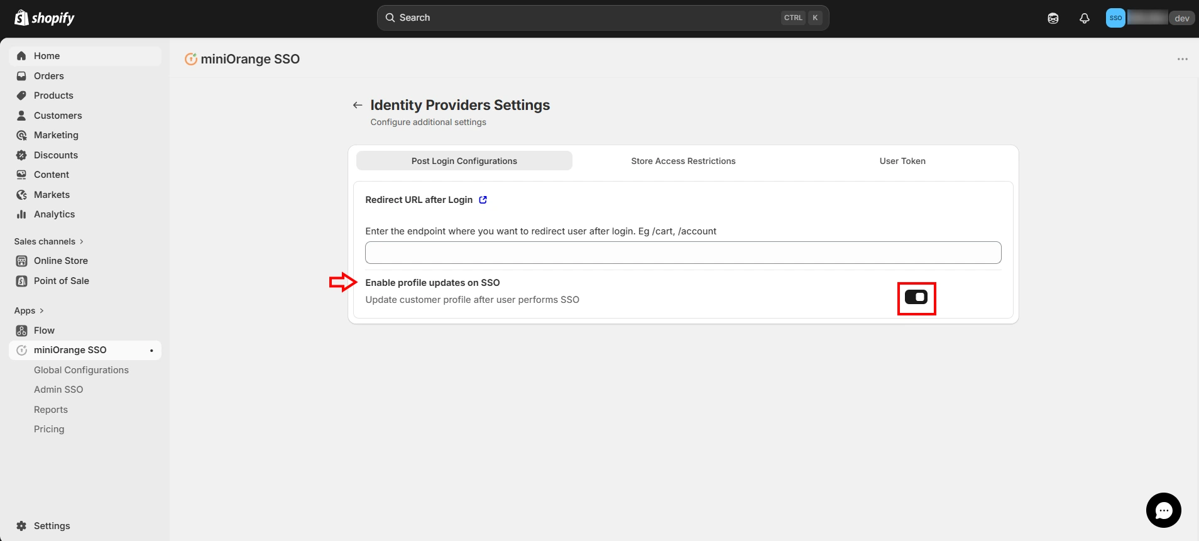Expand the Sales channels section
1199x541 pixels.
pos(49,241)
